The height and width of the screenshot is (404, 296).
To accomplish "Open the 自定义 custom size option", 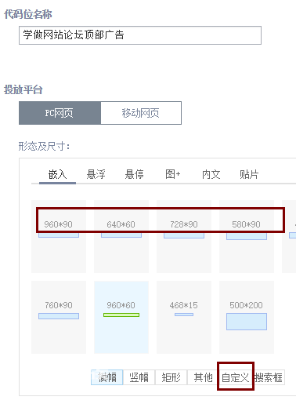I will [236, 377].
